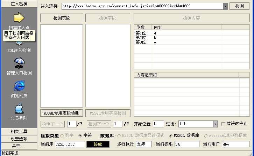Viewport: 254px width, 156px height.
Task: Click the field index number field
Action: (118, 124)
